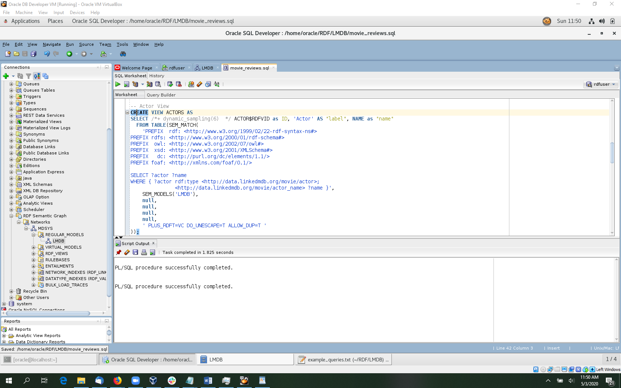Click the Rollback icon in worksheet toolbar
Image resolution: width=621 pixels, height=388 pixels.
(x=179, y=84)
